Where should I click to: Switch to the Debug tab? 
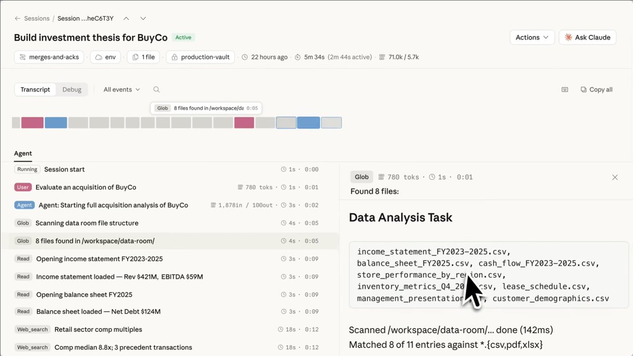tap(72, 90)
